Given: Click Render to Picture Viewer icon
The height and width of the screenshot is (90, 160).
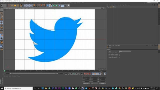Looking at the screenshot, I should tap(41, 5).
